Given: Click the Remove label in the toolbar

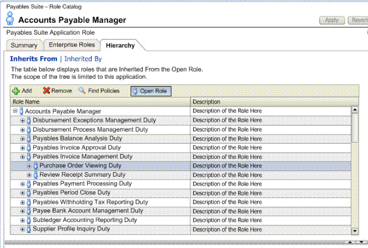Looking at the screenshot, I should coord(62,91).
